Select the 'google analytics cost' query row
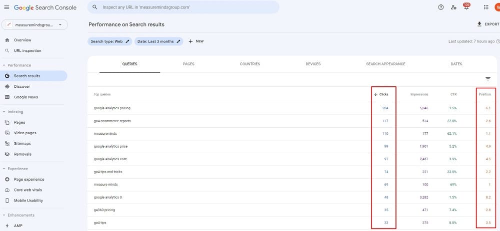The height and width of the screenshot is (231, 500). pos(292,159)
